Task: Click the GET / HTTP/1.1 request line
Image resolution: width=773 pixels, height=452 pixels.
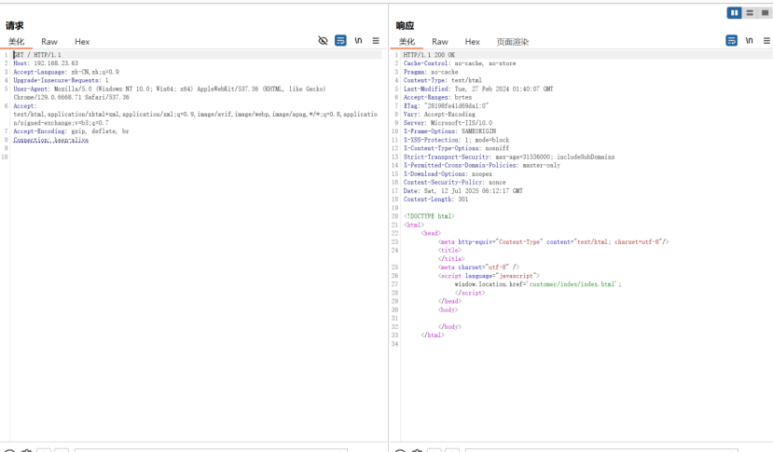Action: tap(37, 55)
